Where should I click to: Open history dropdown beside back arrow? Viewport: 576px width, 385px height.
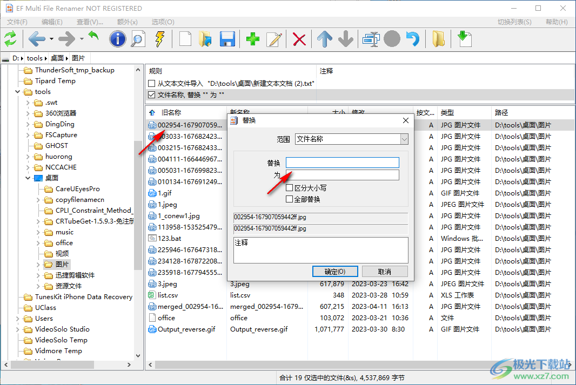coord(51,39)
